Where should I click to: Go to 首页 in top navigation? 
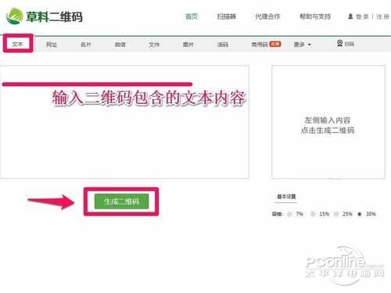click(x=192, y=16)
